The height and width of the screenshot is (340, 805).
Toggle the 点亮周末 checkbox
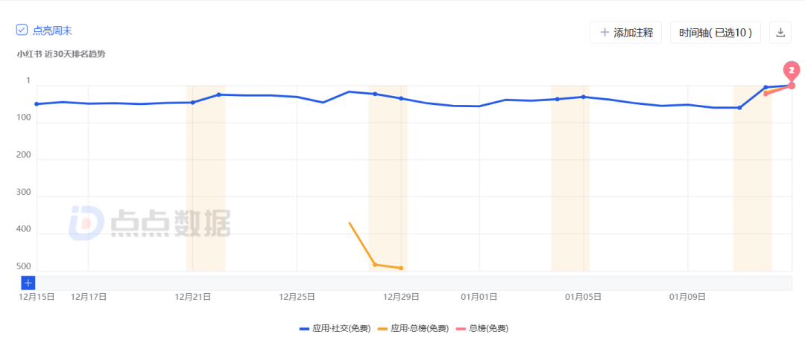tap(22, 31)
